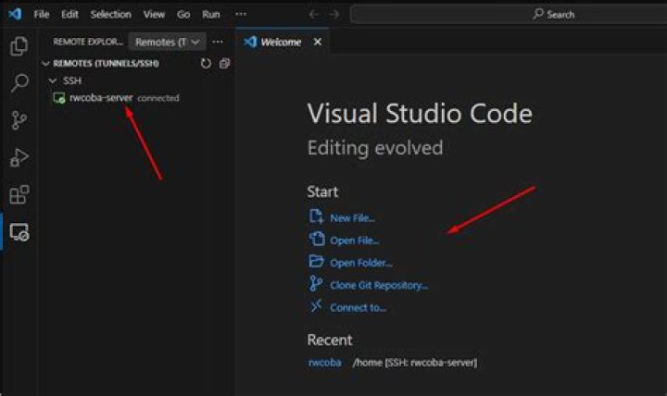Click the REMOTE EXPLOR... panel title
The width and height of the screenshot is (667, 396).
pos(88,42)
